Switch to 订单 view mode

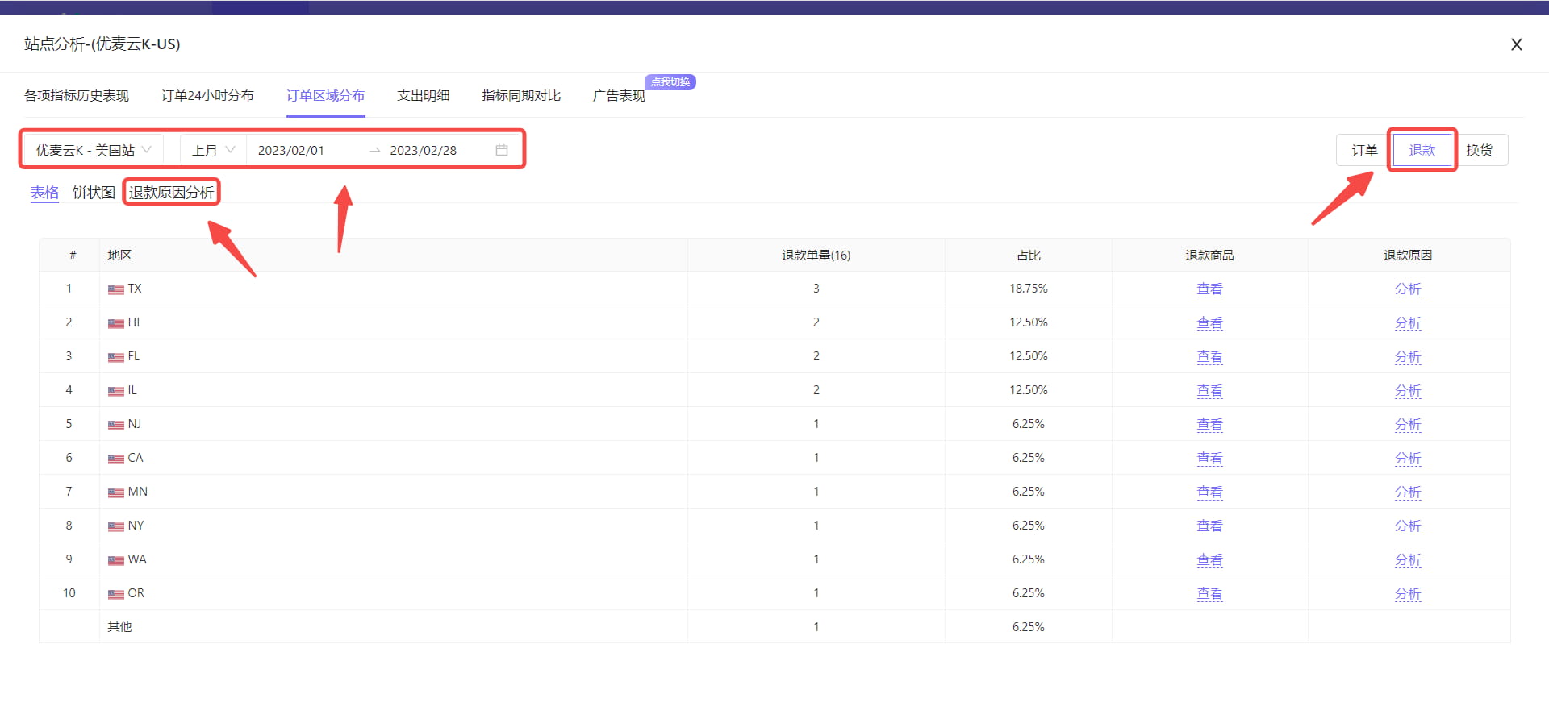point(1364,150)
